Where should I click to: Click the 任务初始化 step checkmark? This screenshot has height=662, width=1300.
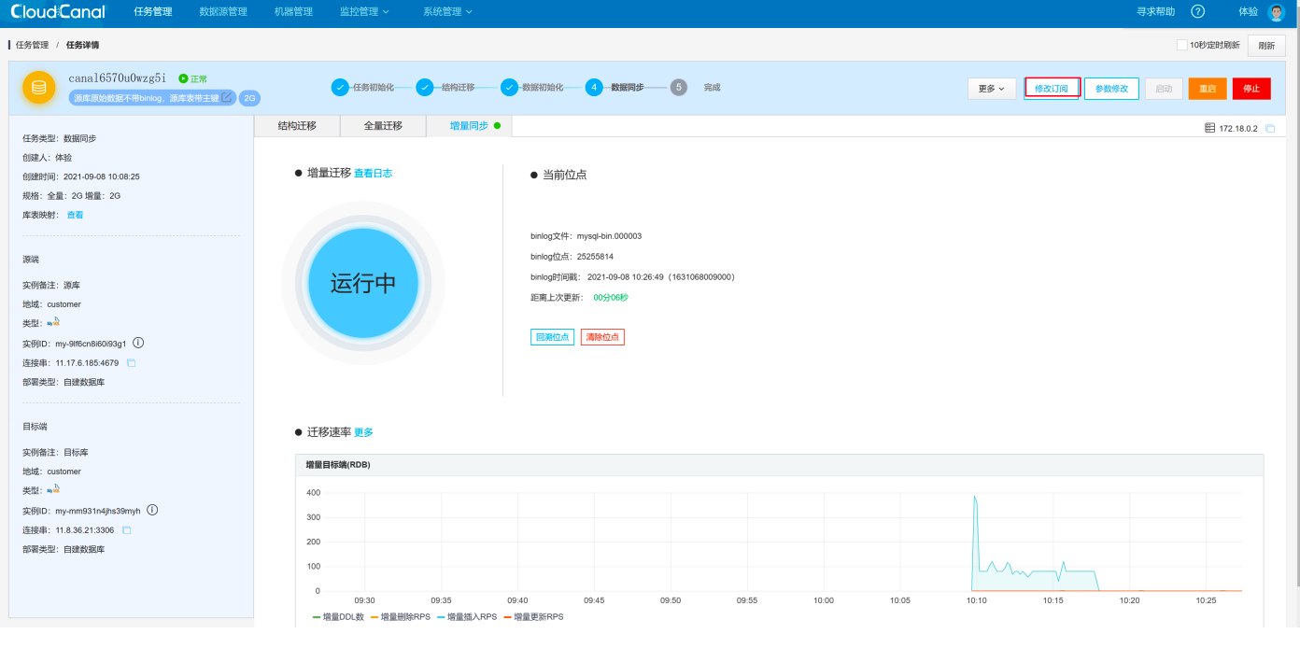(340, 87)
